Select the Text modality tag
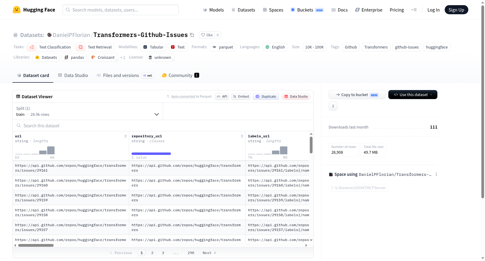The height and width of the screenshot is (261, 485). pyautogui.click(x=178, y=47)
